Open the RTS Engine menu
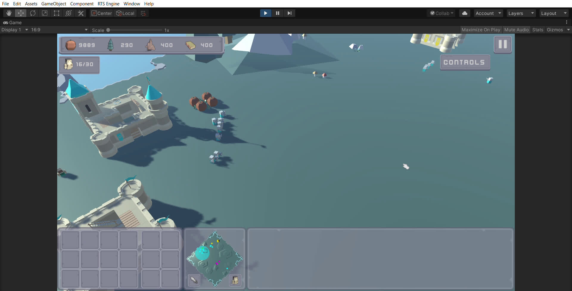This screenshot has width=572, height=291. coord(108,4)
